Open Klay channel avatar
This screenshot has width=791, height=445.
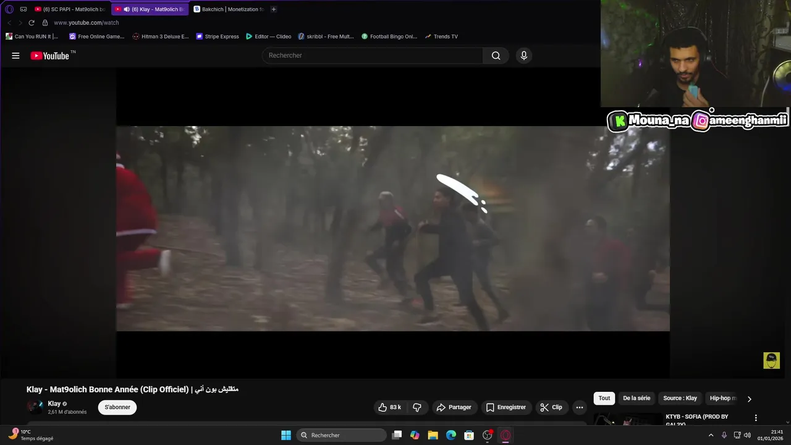point(35,407)
